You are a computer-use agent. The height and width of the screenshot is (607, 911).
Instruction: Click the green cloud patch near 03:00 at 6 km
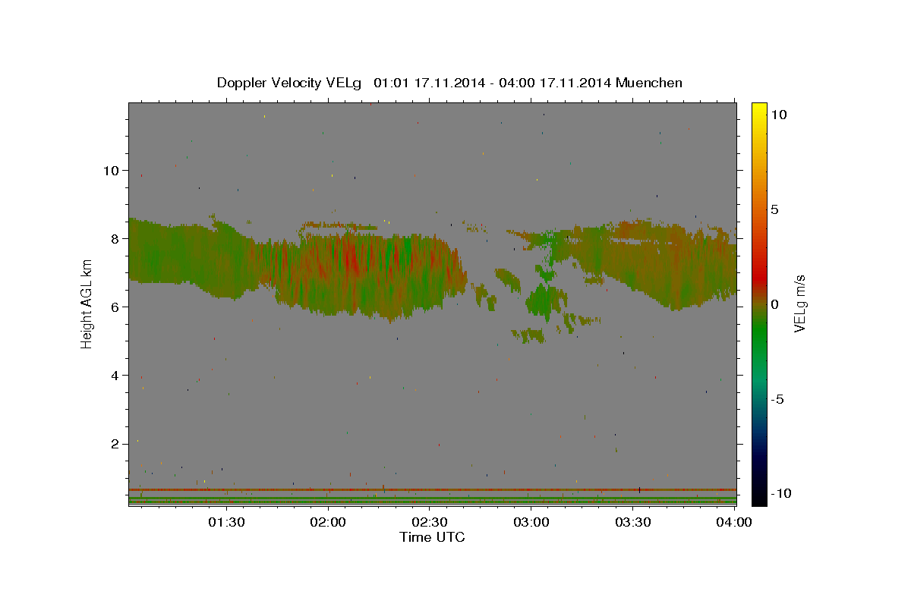pos(541,300)
